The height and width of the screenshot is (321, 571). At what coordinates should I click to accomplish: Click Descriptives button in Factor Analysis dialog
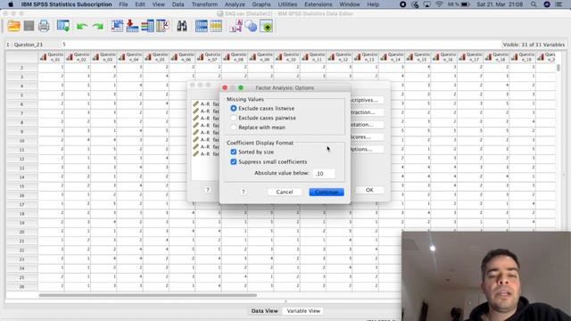[x=366, y=100]
